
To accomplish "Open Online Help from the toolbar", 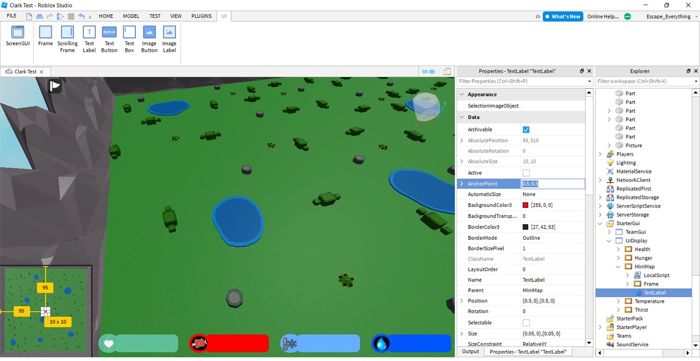I will click(x=603, y=16).
